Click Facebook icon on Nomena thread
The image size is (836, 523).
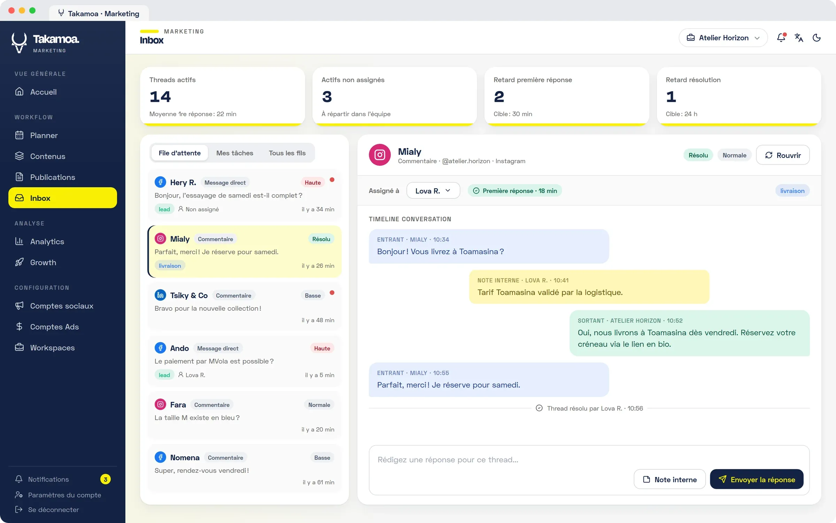160,457
